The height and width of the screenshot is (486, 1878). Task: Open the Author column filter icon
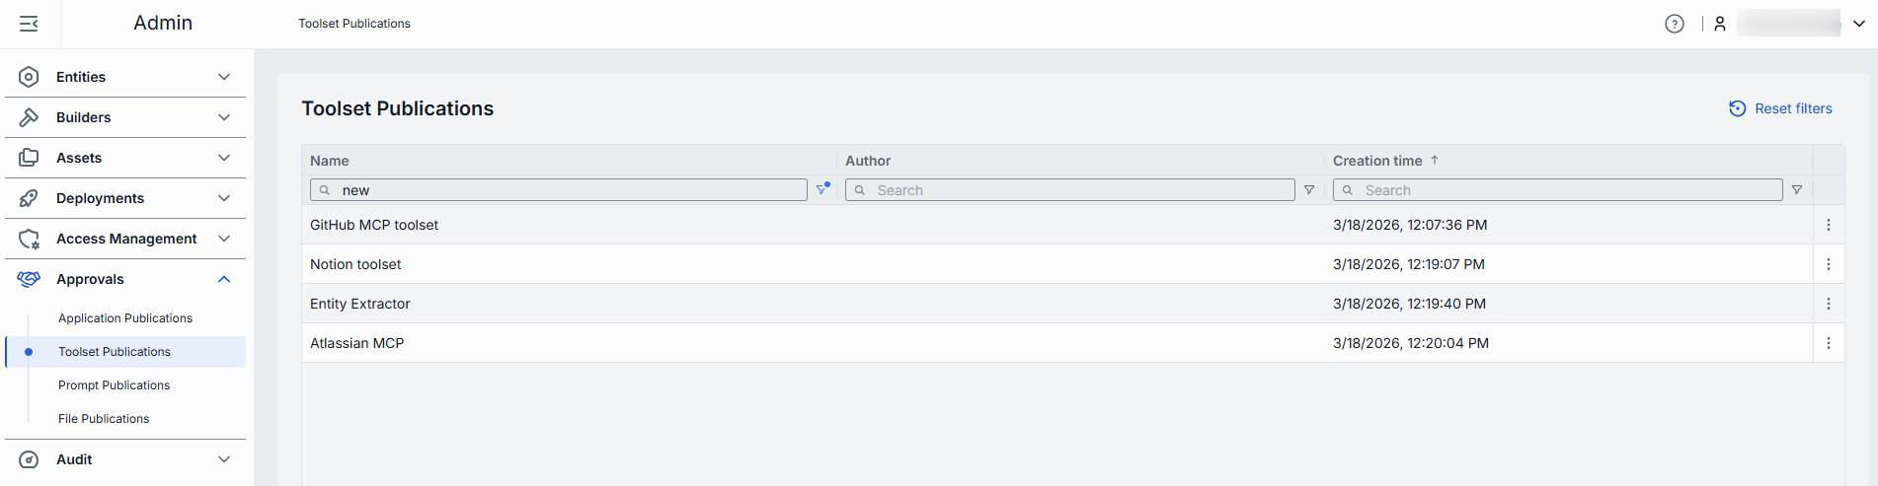click(1308, 190)
